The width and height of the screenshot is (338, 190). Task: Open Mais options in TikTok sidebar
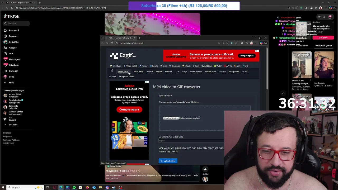tap(9, 83)
